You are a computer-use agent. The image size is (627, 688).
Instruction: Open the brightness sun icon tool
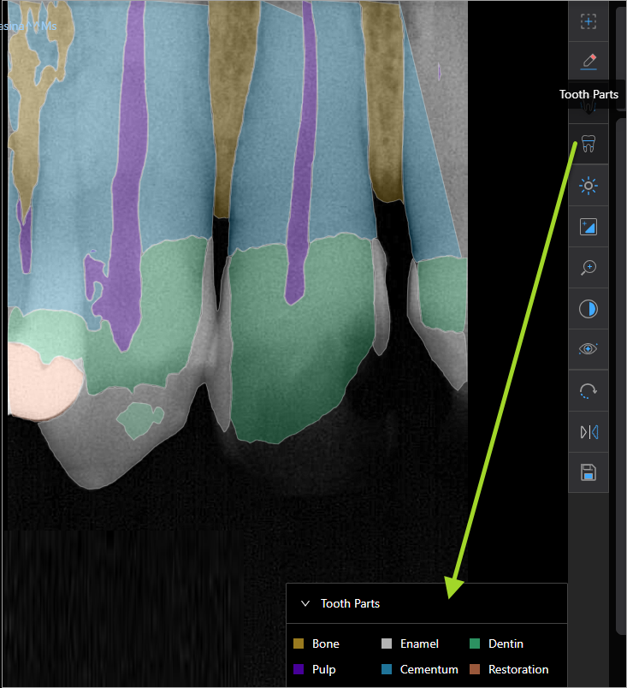click(x=589, y=185)
